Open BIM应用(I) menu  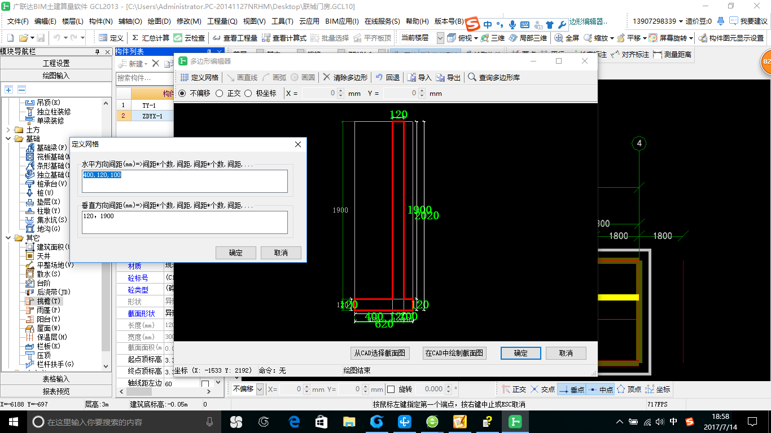click(x=342, y=21)
